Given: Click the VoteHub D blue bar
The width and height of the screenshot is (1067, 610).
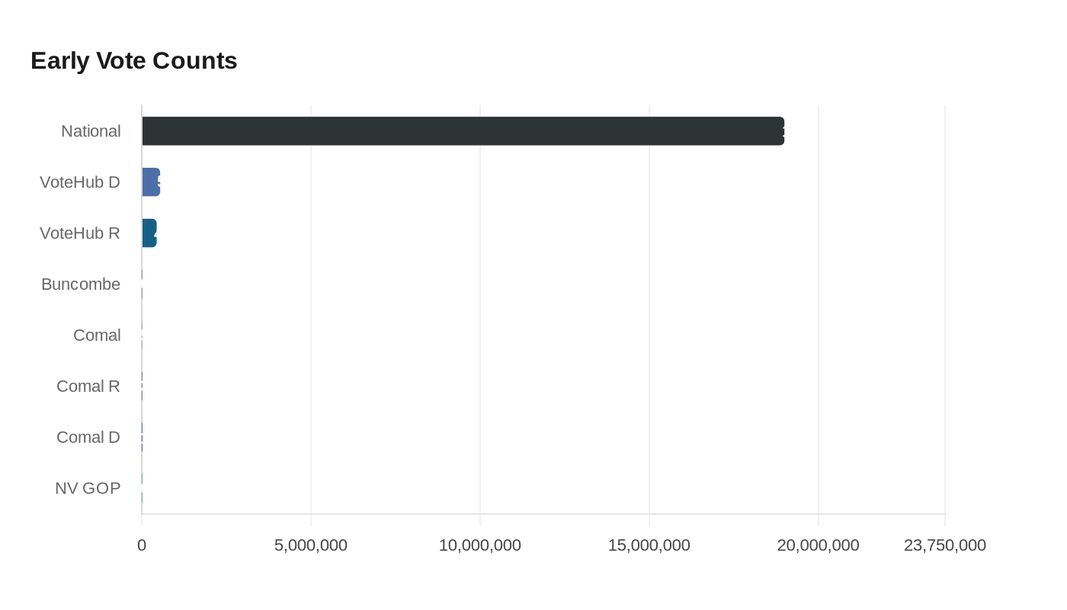Looking at the screenshot, I should (x=150, y=182).
